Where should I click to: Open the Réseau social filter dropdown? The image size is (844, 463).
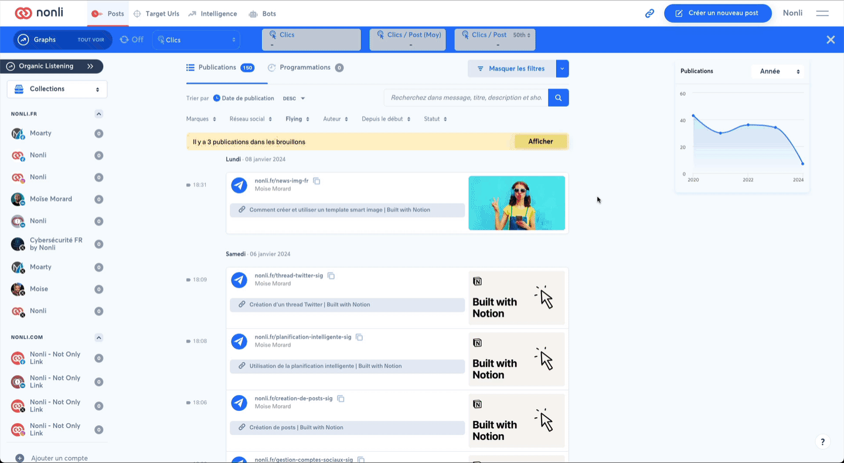[251, 119]
